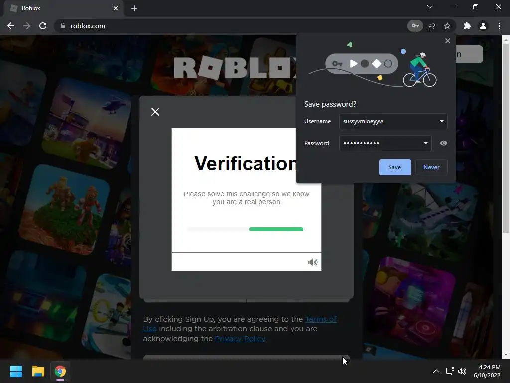Screen dimensions: 510x383
Task: Open the clock showing 4:24 PM
Action: (487, 371)
